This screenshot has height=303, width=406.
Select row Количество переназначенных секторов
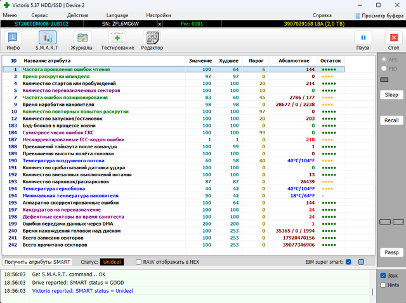pyautogui.click(x=173, y=90)
